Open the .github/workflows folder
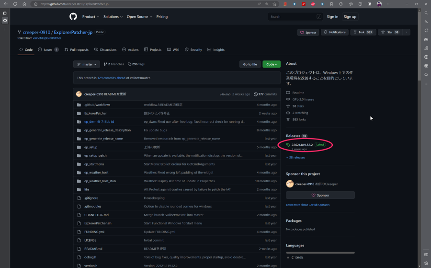 tap(97, 105)
